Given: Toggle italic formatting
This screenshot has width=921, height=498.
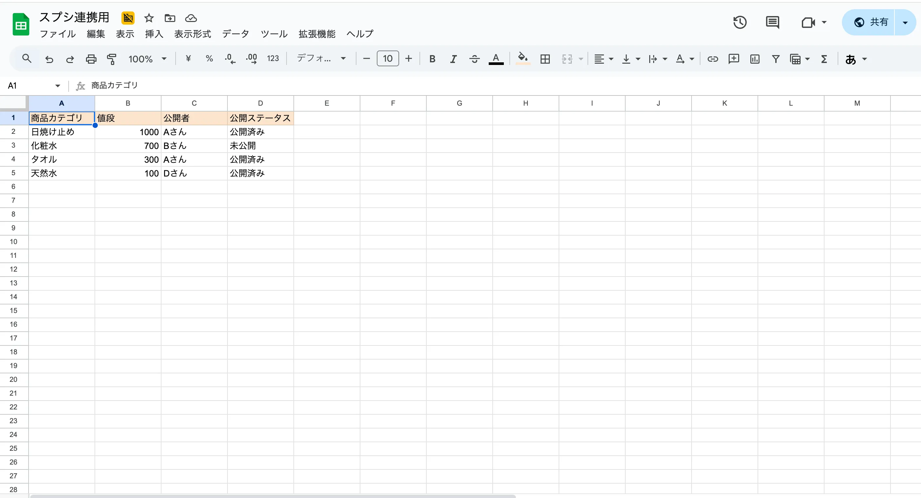Looking at the screenshot, I should pyautogui.click(x=453, y=59).
